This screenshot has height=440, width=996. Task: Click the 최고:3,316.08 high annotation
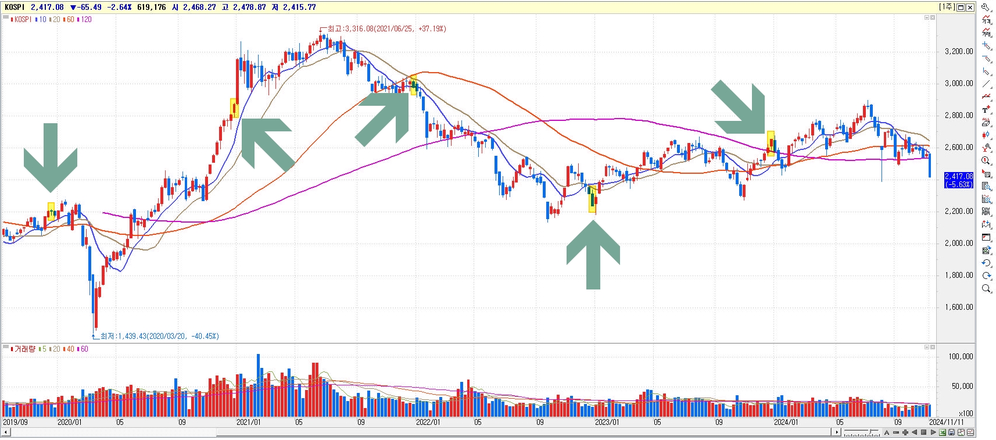(386, 28)
